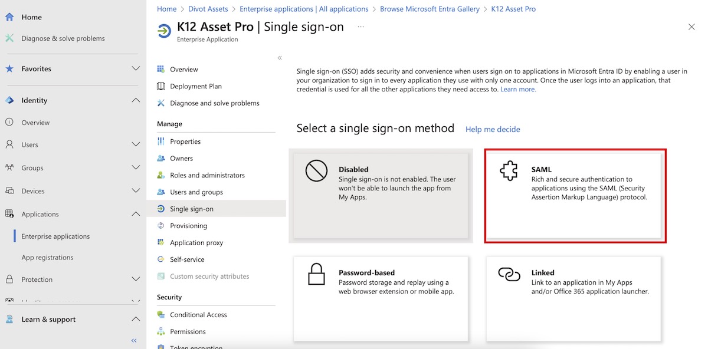The height and width of the screenshot is (349, 708).
Task: Open the Single sign-on menu item
Action: coord(192,209)
